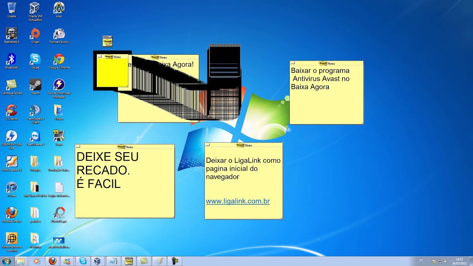Select Foxit Reader 5.1 desktop icon
The width and height of the screenshot is (473, 266).
(11, 163)
